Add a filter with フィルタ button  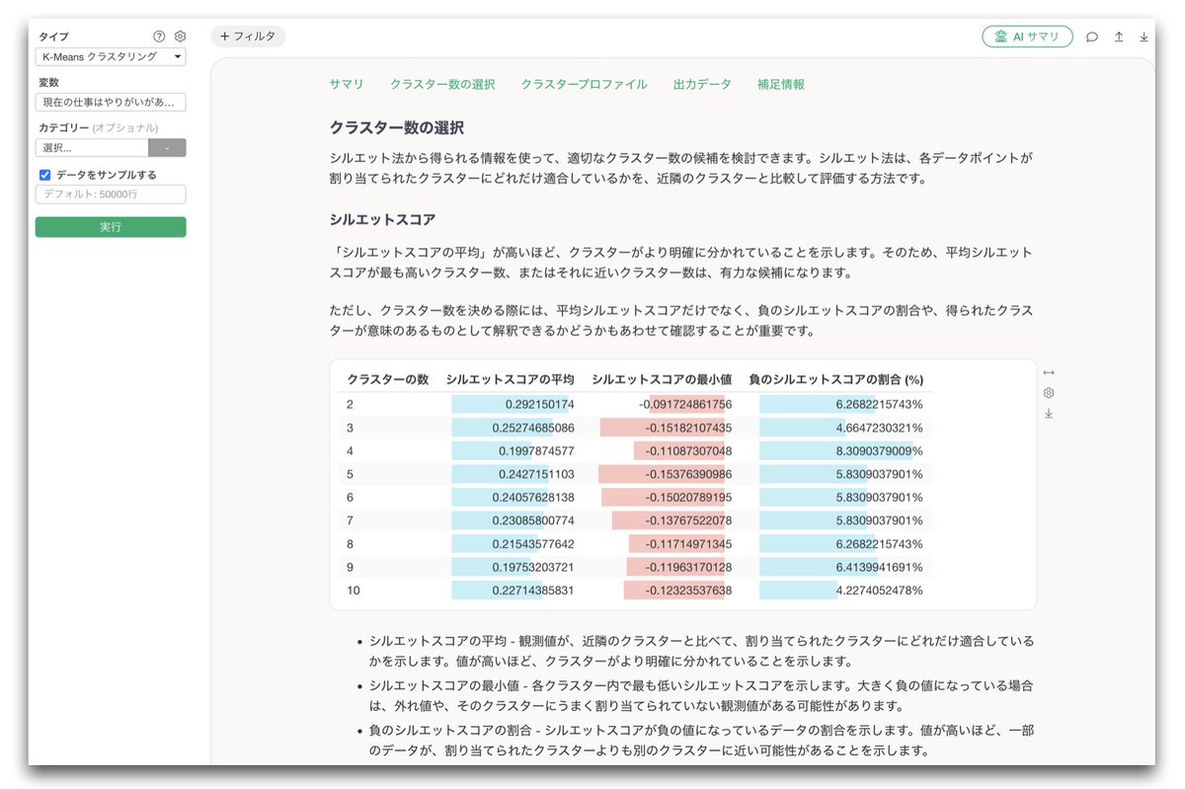248,37
